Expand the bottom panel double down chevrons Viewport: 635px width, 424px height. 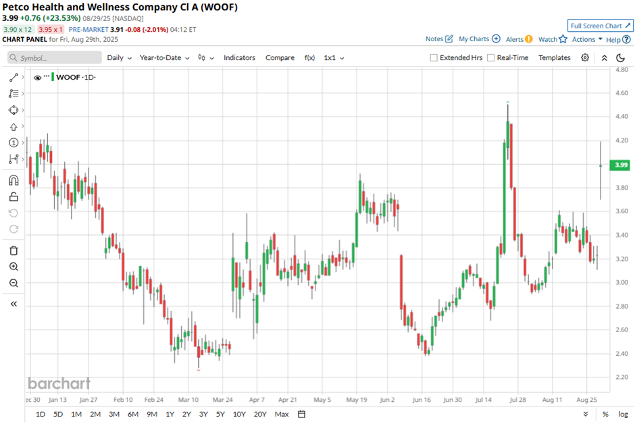coord(586,415)
